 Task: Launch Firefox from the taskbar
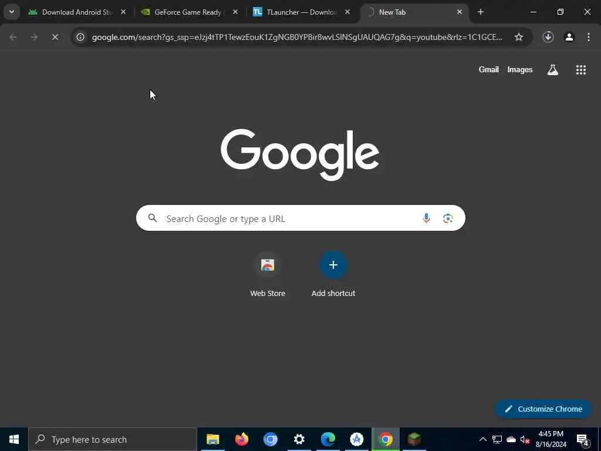[x=241, y=439]
